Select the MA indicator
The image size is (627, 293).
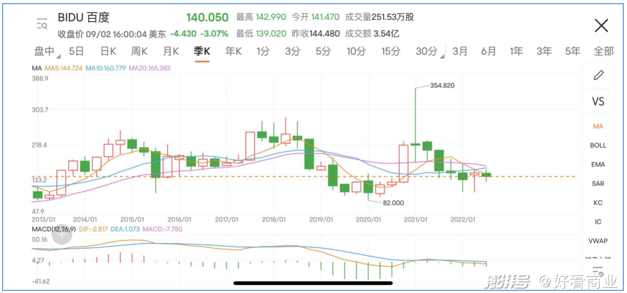pyautogui.click(x=598, y=127)
